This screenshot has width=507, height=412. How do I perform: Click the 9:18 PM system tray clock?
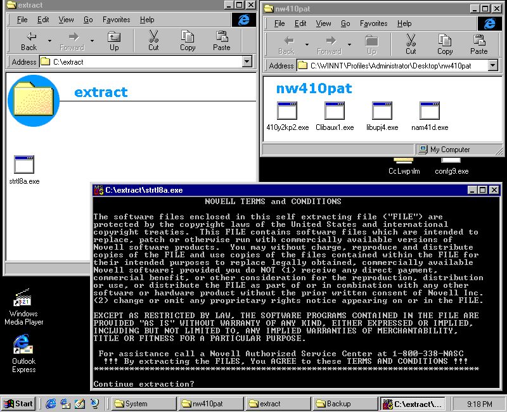[480, 404]
